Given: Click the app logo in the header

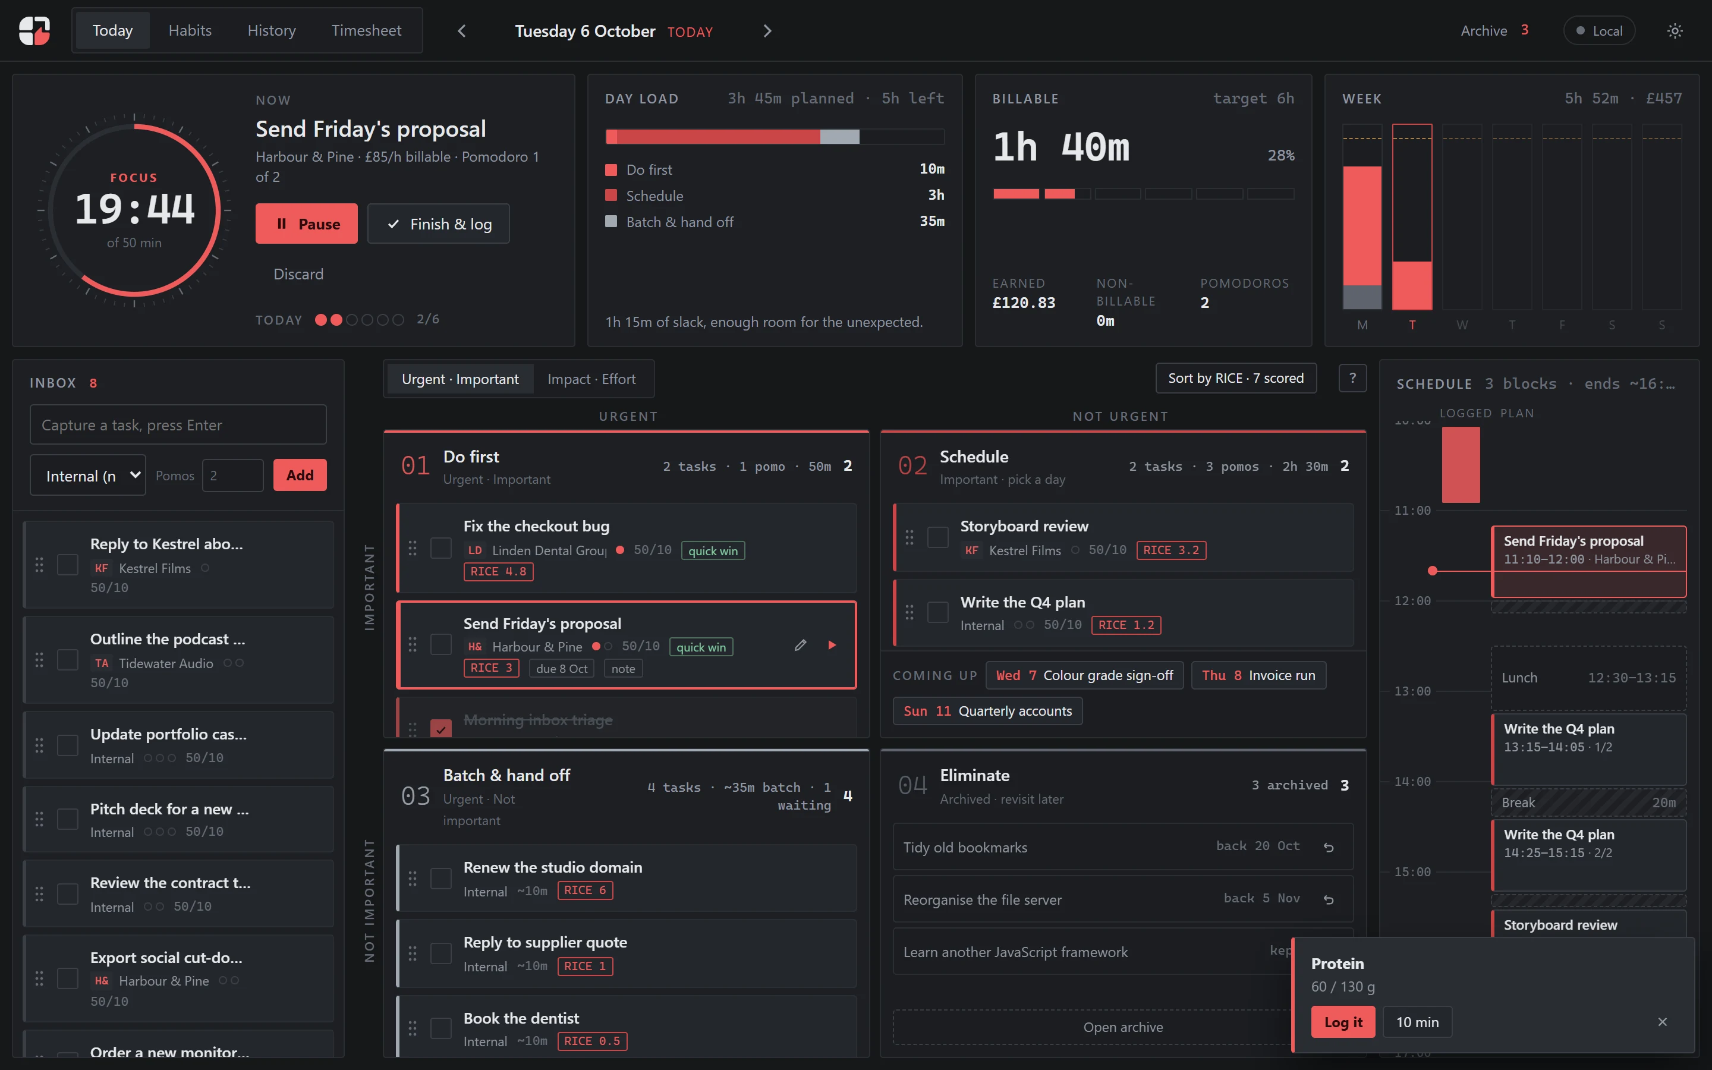Looking at the screenshot, I should [34, 30].
